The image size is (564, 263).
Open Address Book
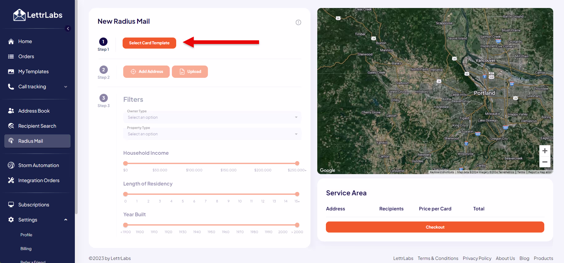click(x=37, y=111)
